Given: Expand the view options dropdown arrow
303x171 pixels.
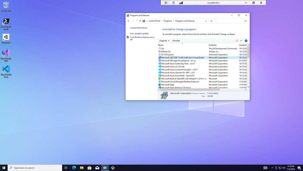Looking at the screenshot, I should [241, 41].
